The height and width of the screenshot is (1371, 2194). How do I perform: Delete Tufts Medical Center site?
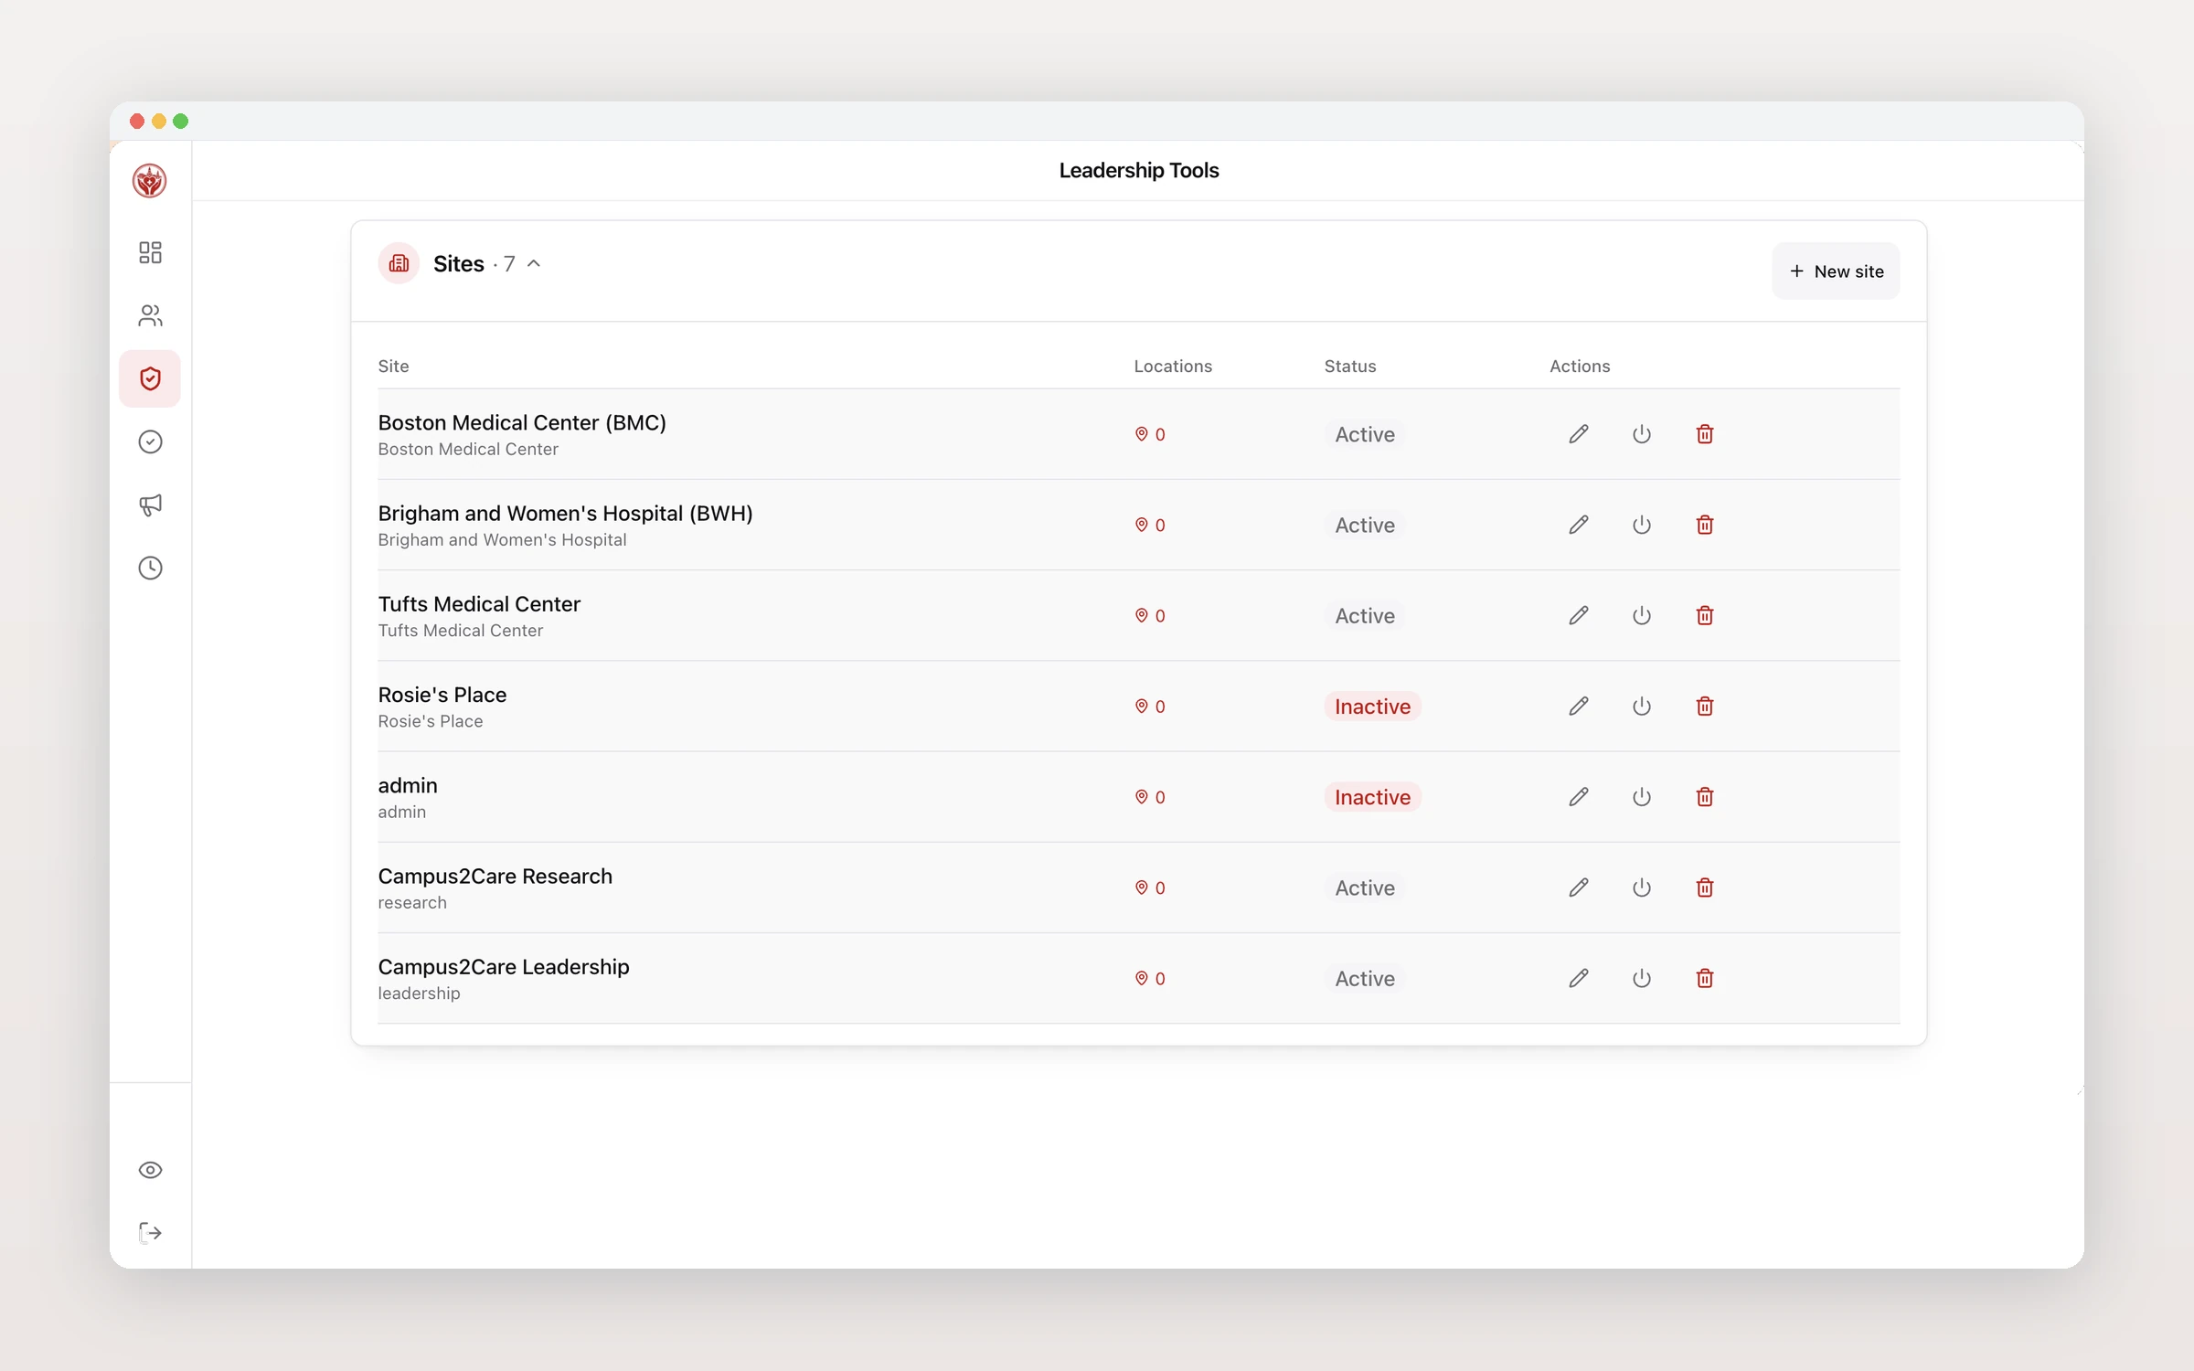coord(1705,615)
